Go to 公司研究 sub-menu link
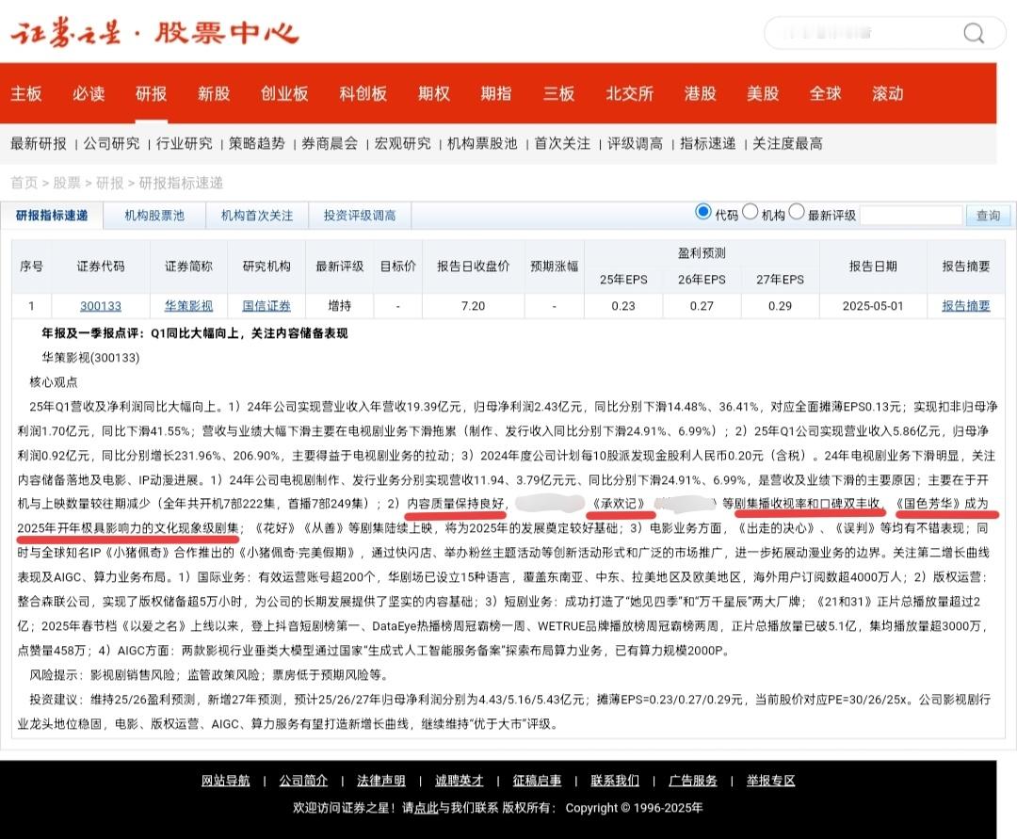The height and width of the screenshot is (839, 1017). pyautogui.click(x=111, y=143)
